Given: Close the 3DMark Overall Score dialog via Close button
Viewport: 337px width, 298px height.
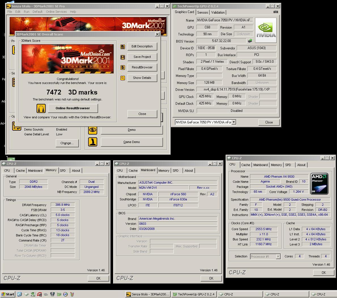Looking at the screenshot, I should click(142, 114).
